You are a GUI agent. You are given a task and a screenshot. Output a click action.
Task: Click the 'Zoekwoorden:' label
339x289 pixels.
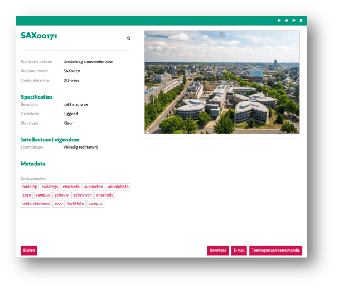pos(33,179)
